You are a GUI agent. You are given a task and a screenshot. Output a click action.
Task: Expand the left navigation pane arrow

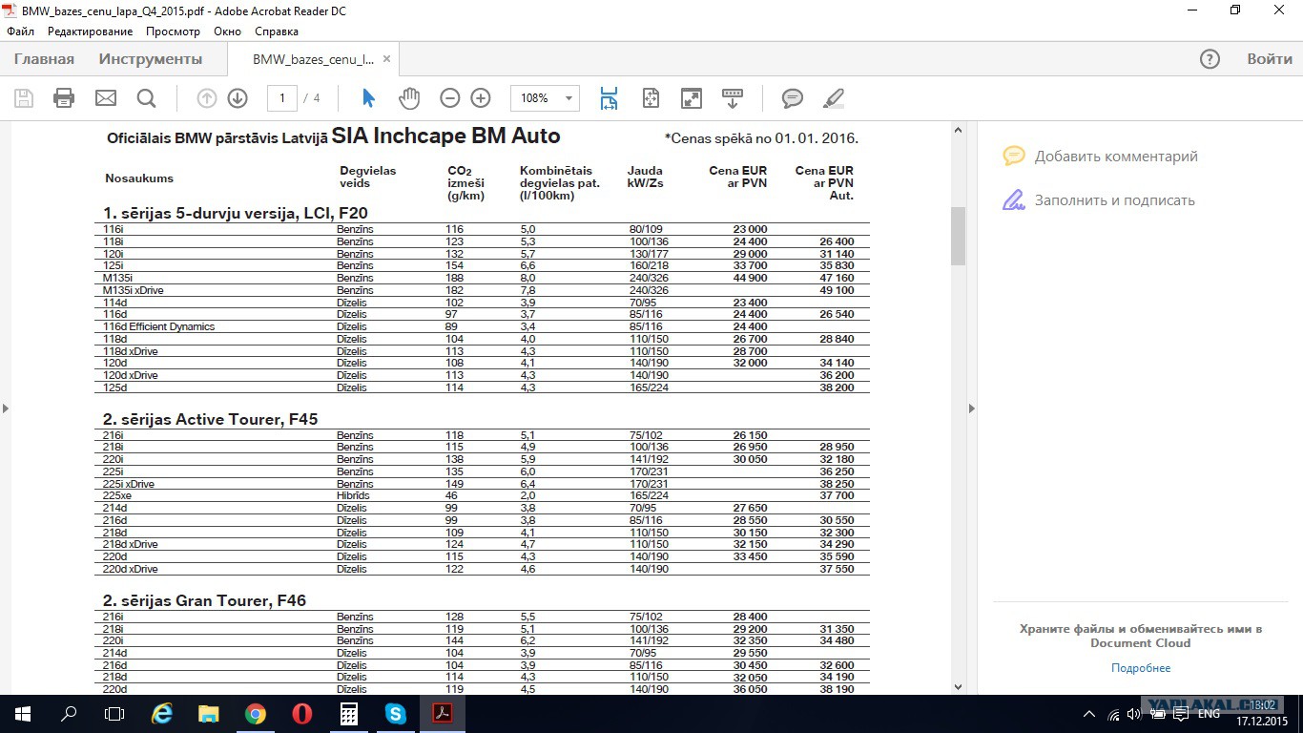tap(5, 408)
